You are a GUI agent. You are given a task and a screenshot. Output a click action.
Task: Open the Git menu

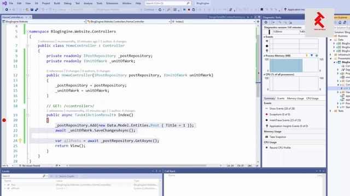(37, 3)
